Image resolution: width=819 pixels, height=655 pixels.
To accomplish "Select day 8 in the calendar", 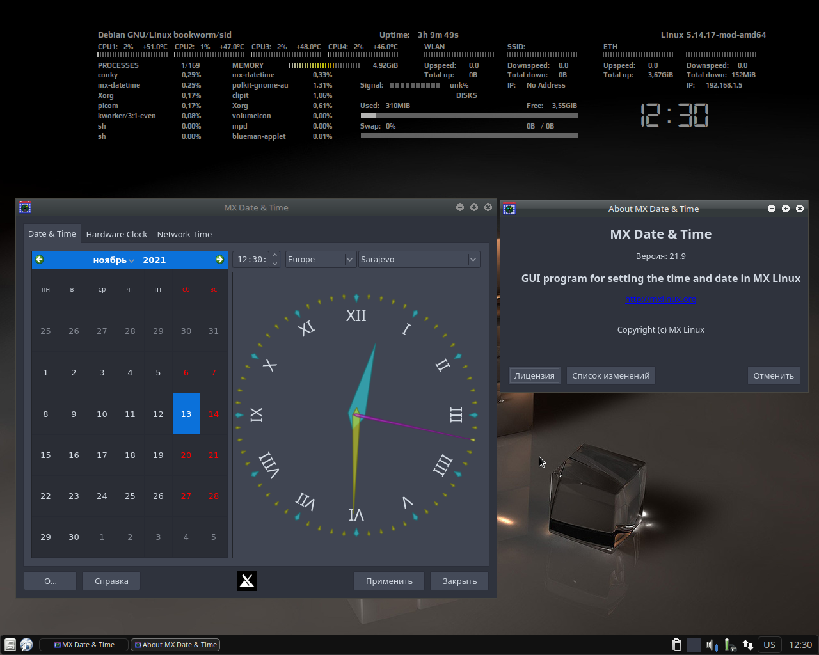I will pos(45,414).
